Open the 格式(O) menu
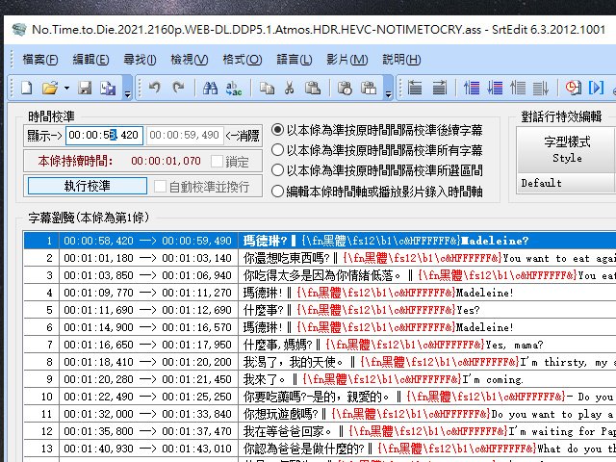Screen dimensions: 616x462 242,60
